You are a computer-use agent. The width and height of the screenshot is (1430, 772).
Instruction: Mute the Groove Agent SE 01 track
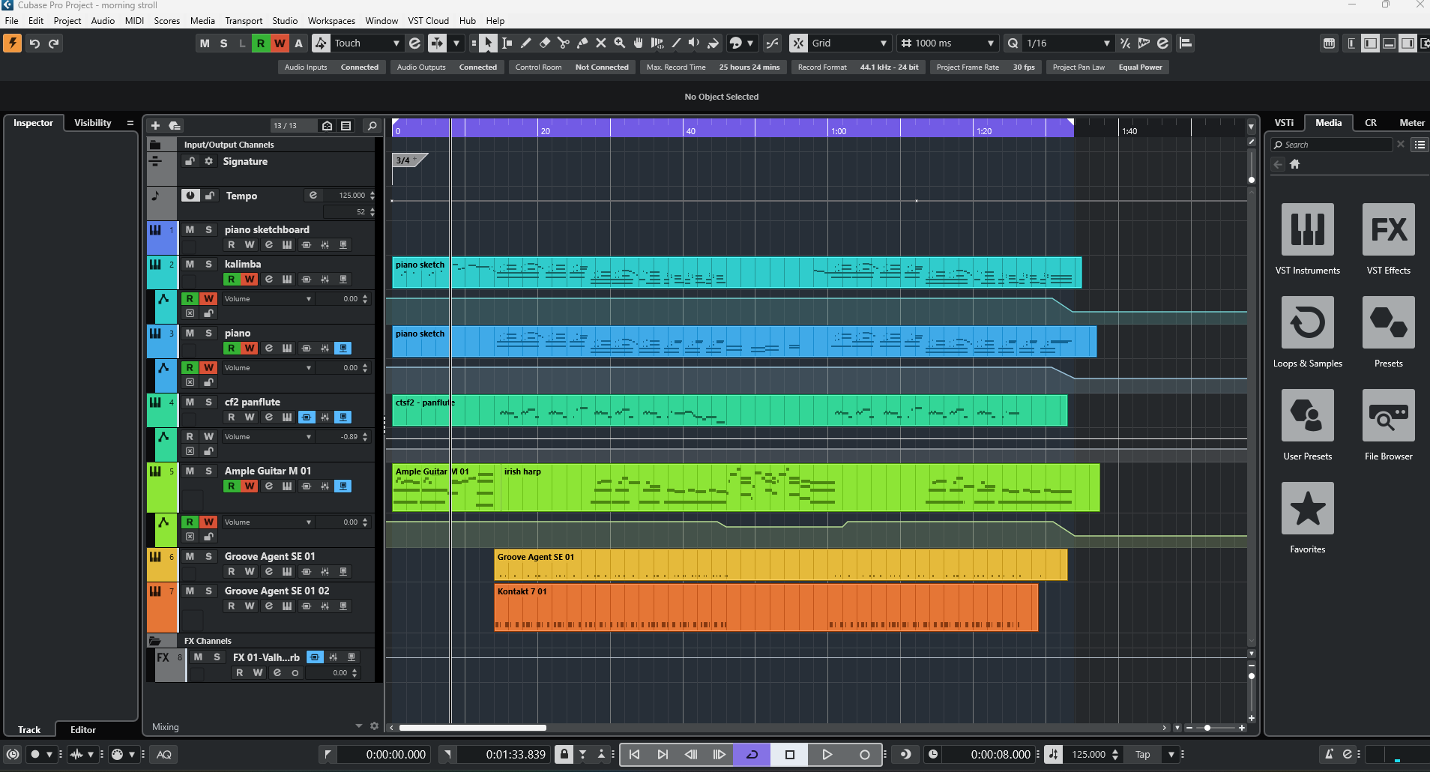190,556
